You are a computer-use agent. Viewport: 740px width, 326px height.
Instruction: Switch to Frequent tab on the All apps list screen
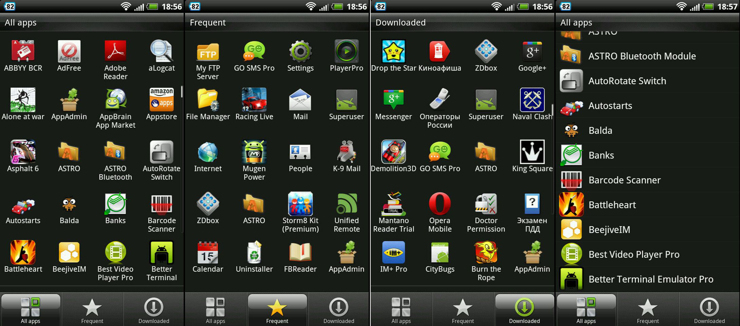648,310
